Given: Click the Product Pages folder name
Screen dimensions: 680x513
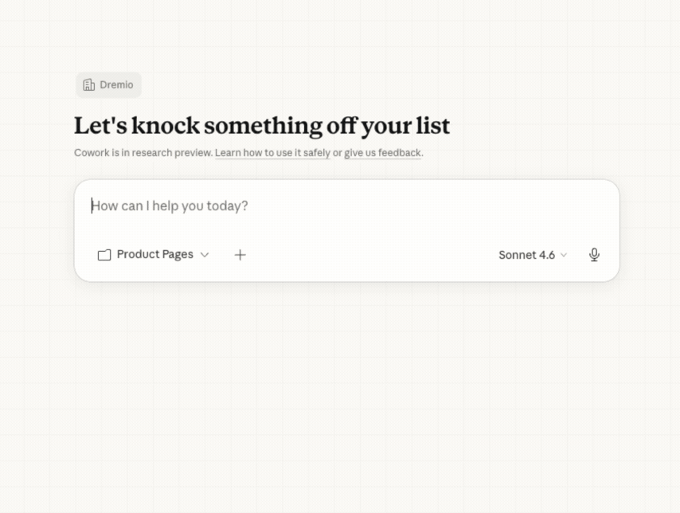Looking at the screenshot, I should pos(155,255).
